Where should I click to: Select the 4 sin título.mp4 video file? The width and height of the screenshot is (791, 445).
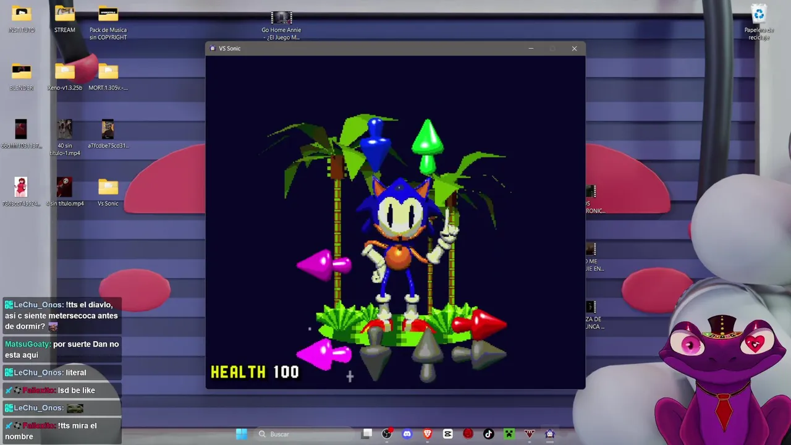pyautogui.click(x=65, y=192)
